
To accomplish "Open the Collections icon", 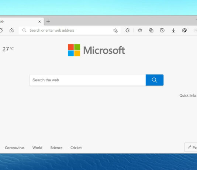I will pyautogui.click(x=151, y=30).
